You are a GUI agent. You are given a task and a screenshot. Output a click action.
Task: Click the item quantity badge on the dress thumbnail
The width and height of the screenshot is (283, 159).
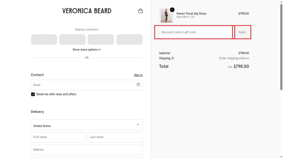point(172,10)
